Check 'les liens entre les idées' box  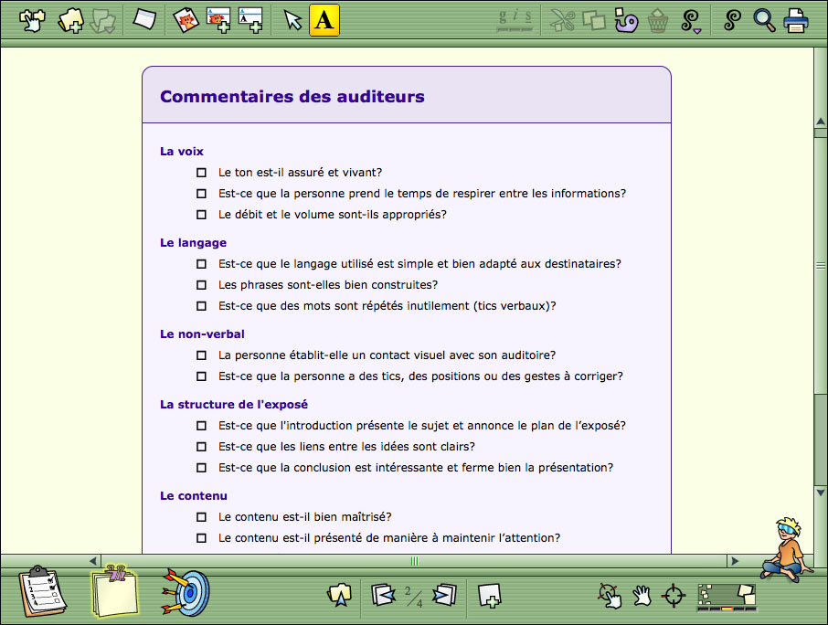(201, 447)
